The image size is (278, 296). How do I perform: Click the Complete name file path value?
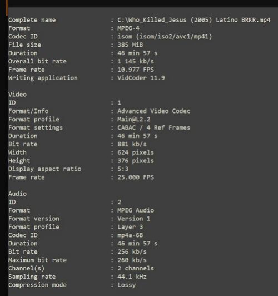(194, 20)
